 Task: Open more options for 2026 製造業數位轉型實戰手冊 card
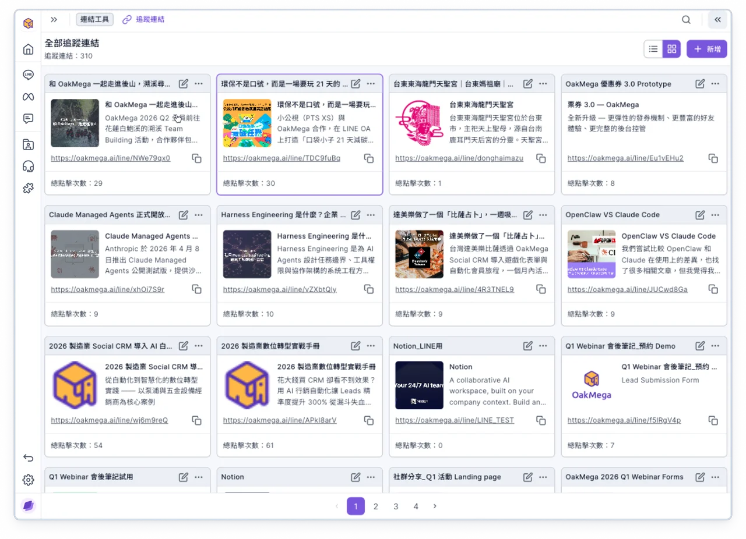click(371, 346)
